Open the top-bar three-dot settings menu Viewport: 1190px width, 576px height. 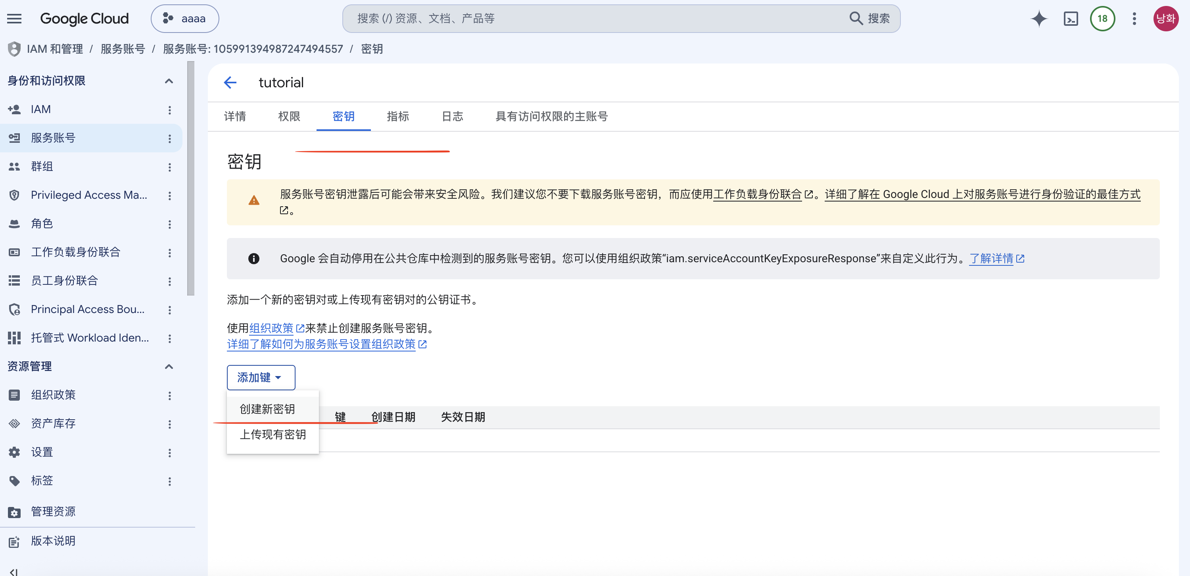point(1134,19)
